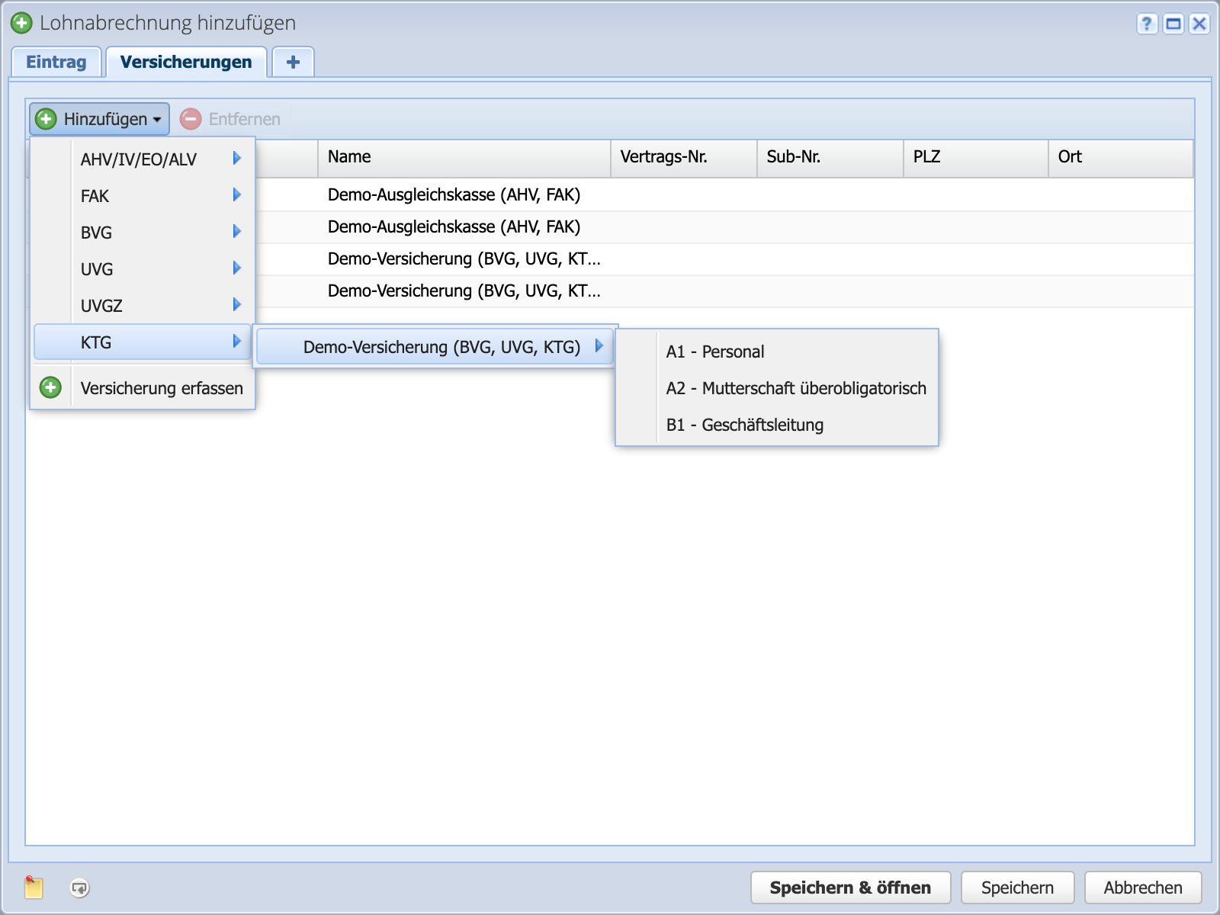Expand the BVG submenu arrow
Image resolution: width=1220 pixels, height=915 pixels.
236,232
